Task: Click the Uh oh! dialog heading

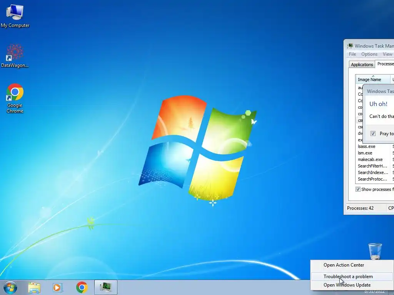Action: click(378, 104)
